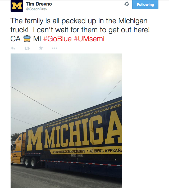
Task: Click the "42 Bowl Appear" text on the trailer
Action: (106, 150)
